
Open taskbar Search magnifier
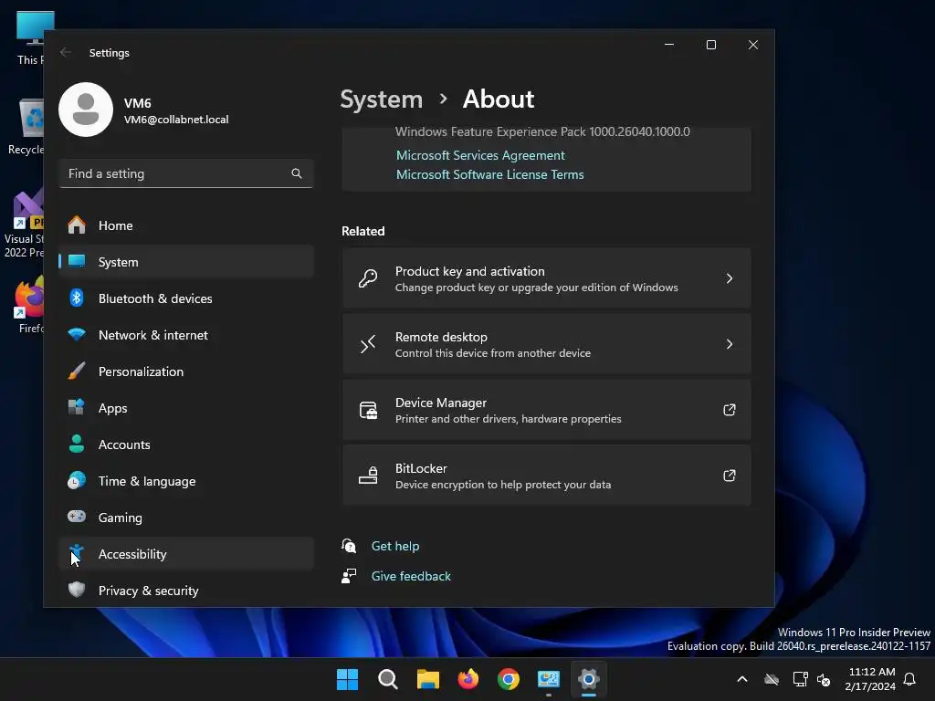tap(387, 679)
